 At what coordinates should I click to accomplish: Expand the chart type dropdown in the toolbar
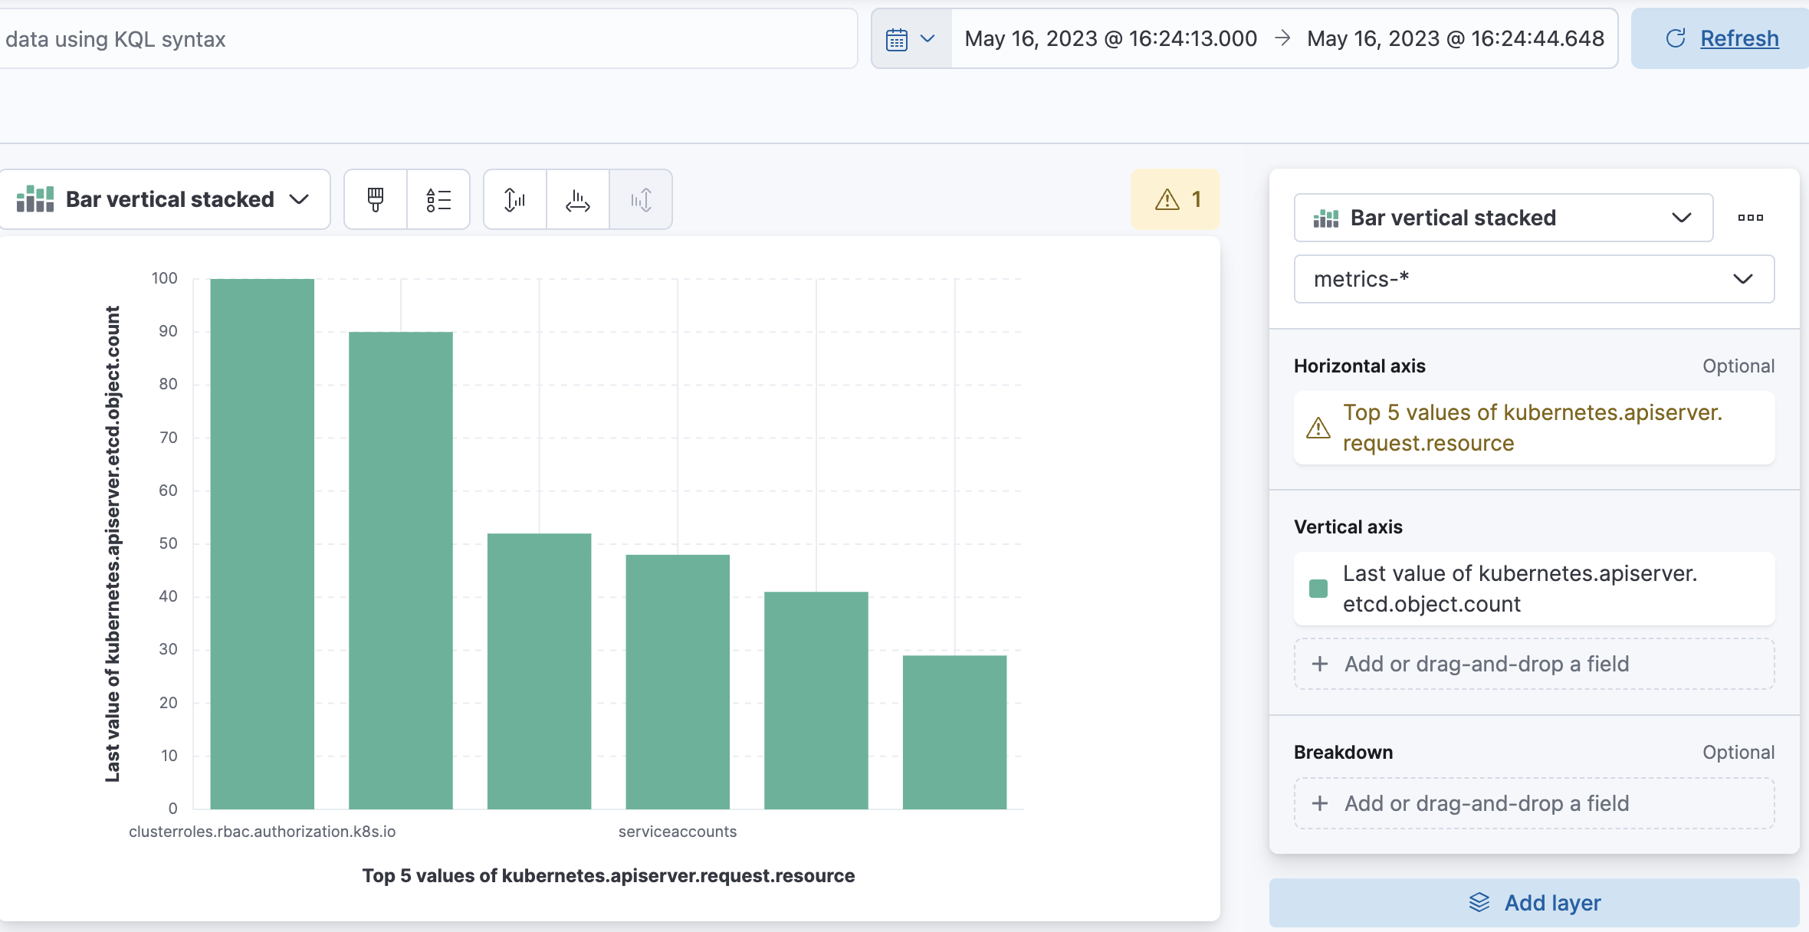pyautogui.click(x=299, y=199)
